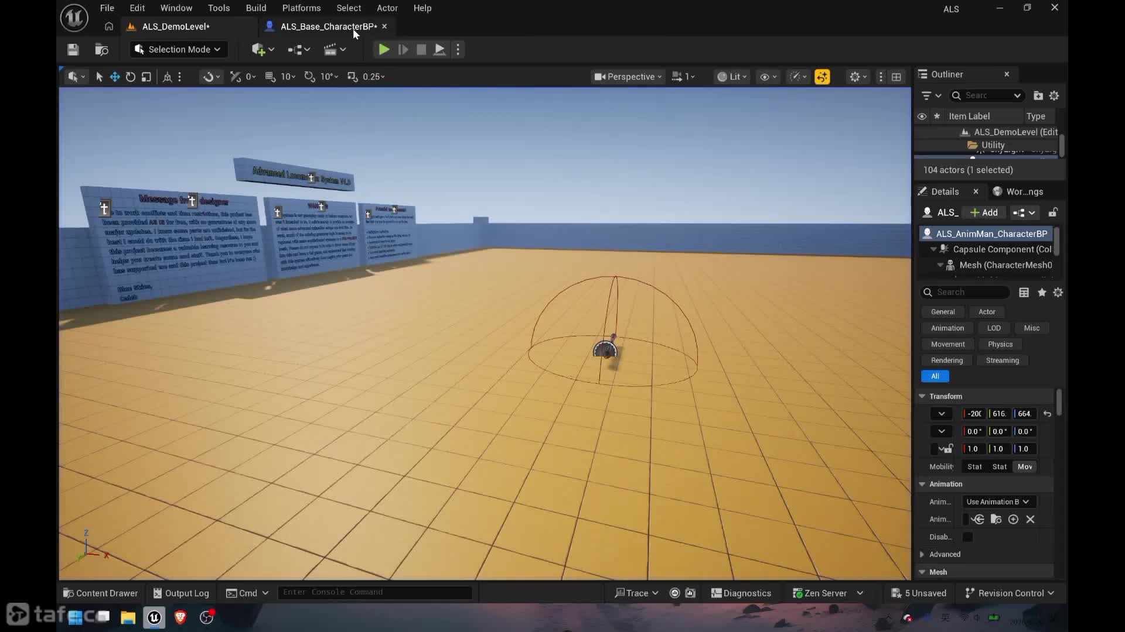Collapse the Mesh CharacterMesh0 tree node
This screenshot has height=632, width=1125.
coord(940,265)
